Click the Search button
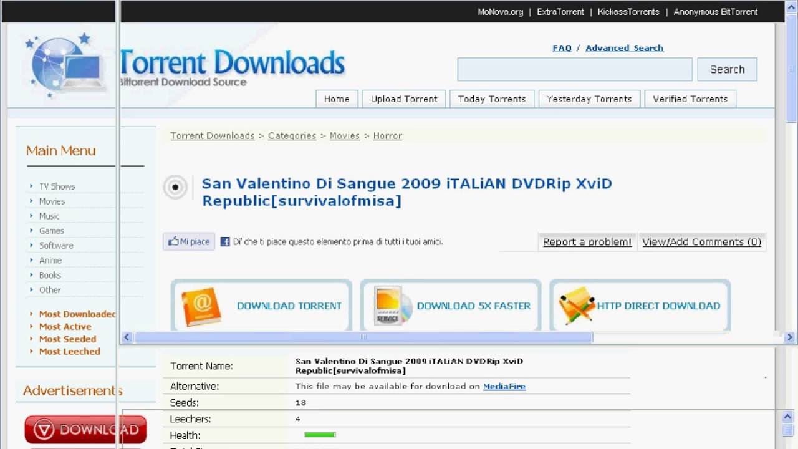The width and height of the screenshot is (798, 449). coord(727,69)
